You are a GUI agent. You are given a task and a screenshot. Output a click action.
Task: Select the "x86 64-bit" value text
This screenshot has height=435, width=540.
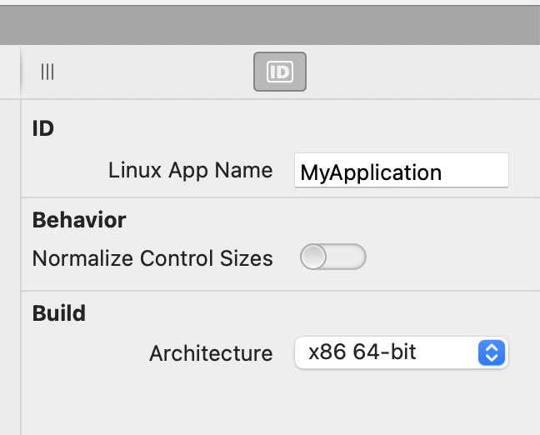click(x=362, y=352)
